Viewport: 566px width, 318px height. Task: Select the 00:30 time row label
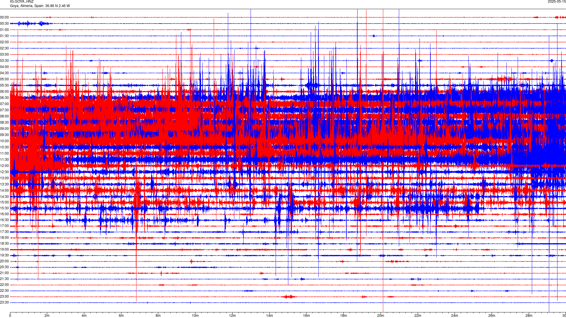pos(4,24)
